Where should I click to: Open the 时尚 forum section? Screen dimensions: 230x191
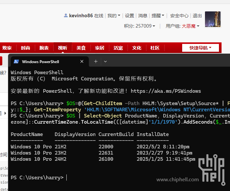pos(25,48)
